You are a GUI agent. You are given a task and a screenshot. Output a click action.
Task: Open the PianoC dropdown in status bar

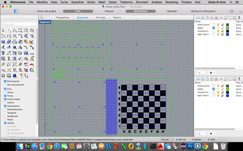click(x=167, y=140)
